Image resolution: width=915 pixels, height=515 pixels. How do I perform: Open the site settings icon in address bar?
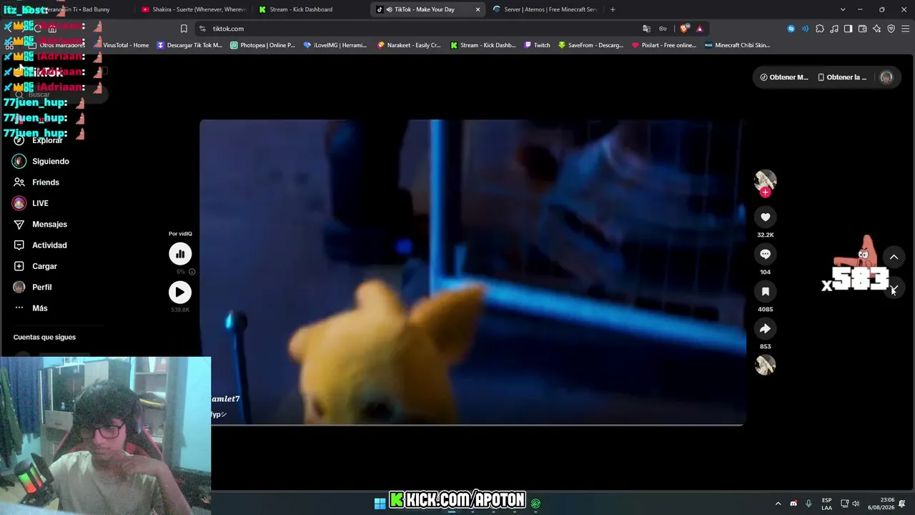pos(202,29)
